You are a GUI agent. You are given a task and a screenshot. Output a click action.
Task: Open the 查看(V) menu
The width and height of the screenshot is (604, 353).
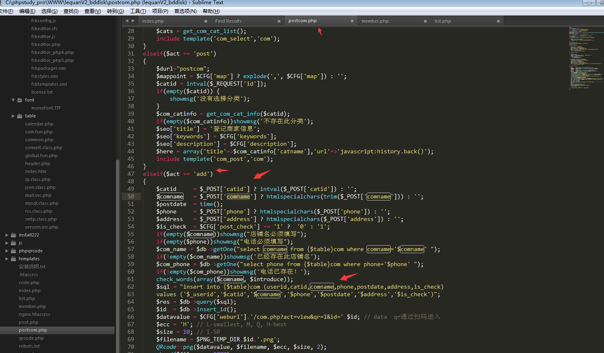coord(92,11)
